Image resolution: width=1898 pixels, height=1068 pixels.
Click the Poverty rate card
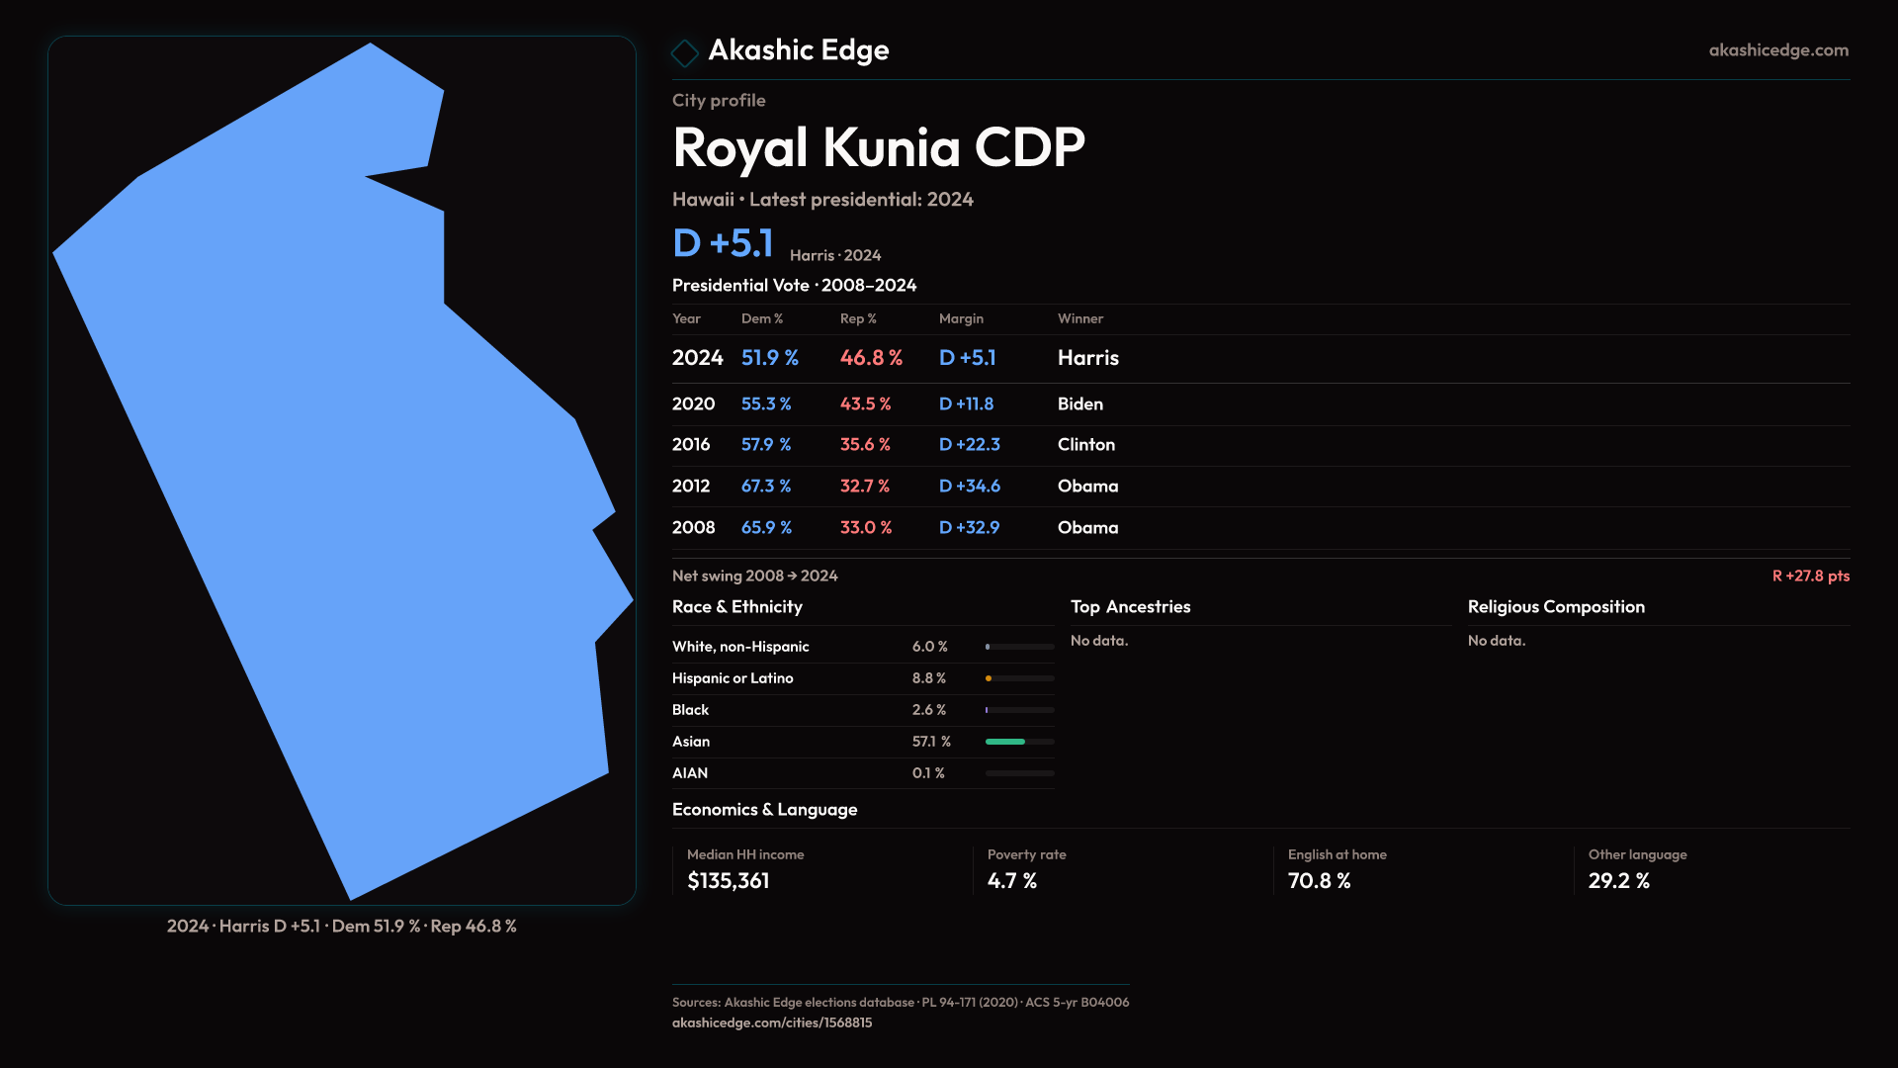point(1121,869)
